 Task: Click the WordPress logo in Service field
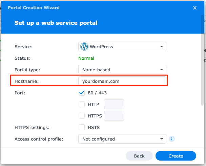[84, 47]
